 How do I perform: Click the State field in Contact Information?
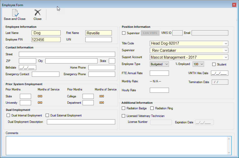point(112,61)
